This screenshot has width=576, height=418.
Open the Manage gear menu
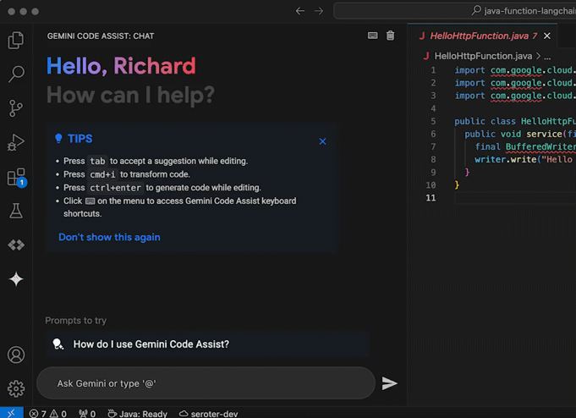click(x=16, y=388)
